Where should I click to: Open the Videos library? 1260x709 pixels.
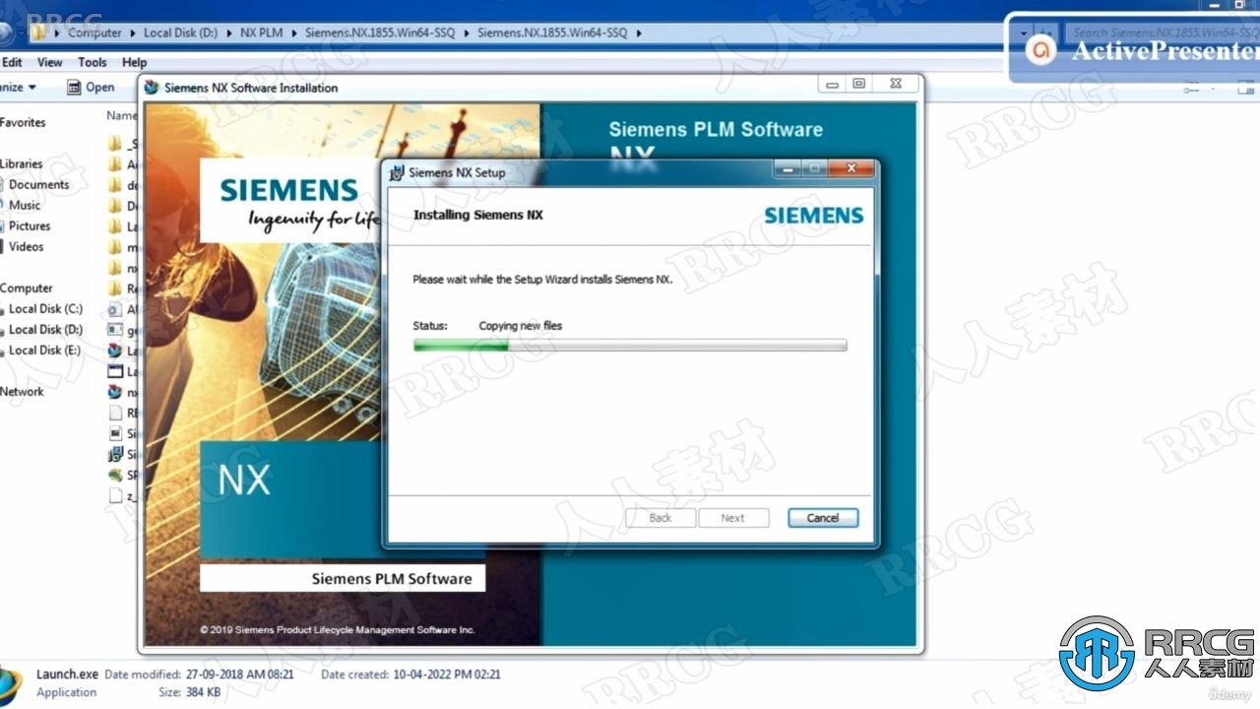pos(27,247)
